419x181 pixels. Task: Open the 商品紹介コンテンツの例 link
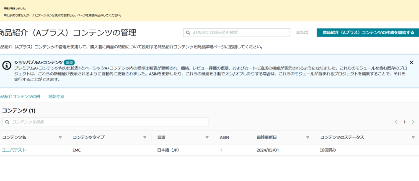20,96
